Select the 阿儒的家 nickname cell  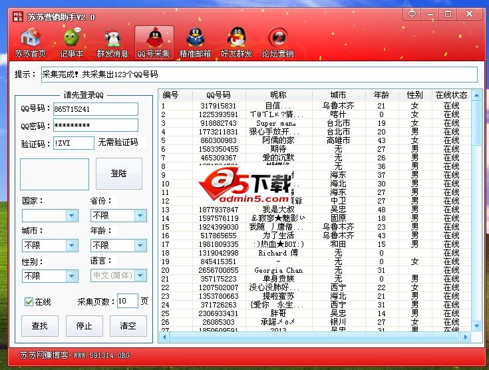(278, 140)
